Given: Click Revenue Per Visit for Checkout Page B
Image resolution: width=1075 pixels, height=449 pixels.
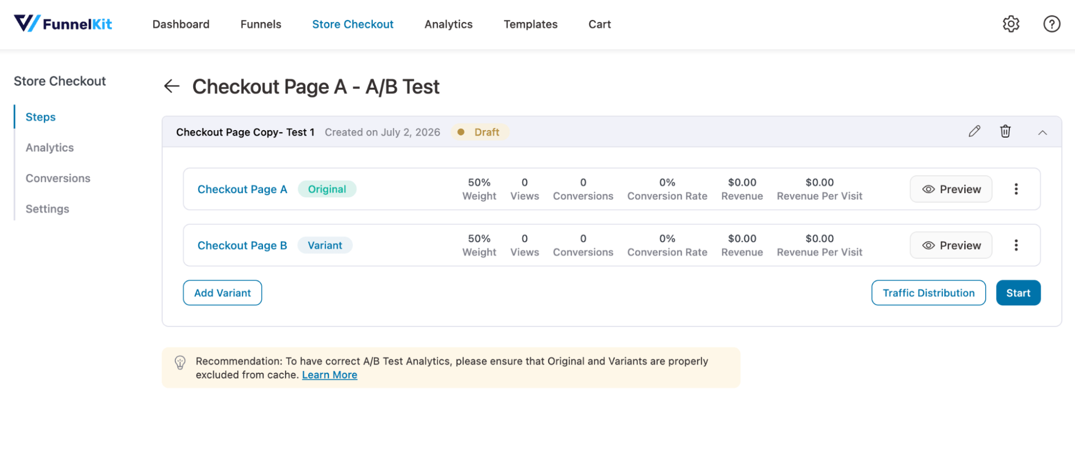Looking at the screenshot, I should (x=820, y=245).
